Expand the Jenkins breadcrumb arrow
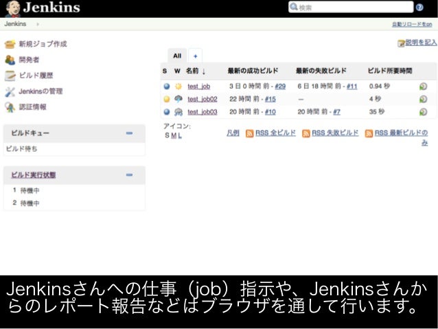The image size is (438, 329). coord(38,24)
